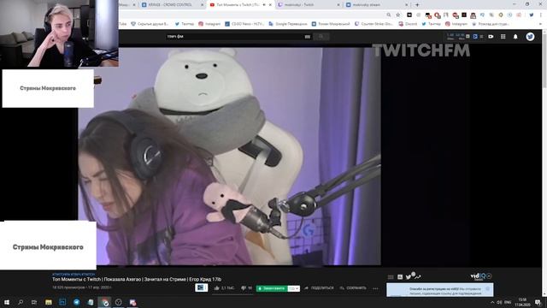The image size is (547, 308).
Task: Click the vidIQ stats counter in header
Action: click(456, 36)
